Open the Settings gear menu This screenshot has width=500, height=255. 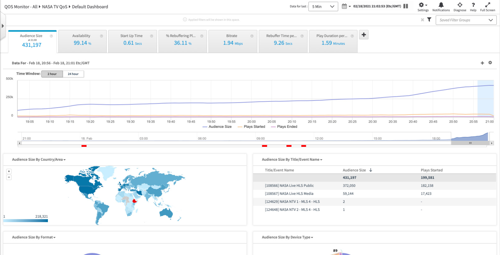coord(423,7)
